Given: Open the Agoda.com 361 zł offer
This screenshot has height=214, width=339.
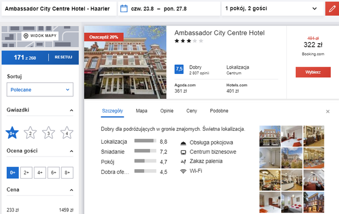Looking at the screenshot, I should click(x=185, y=88).
